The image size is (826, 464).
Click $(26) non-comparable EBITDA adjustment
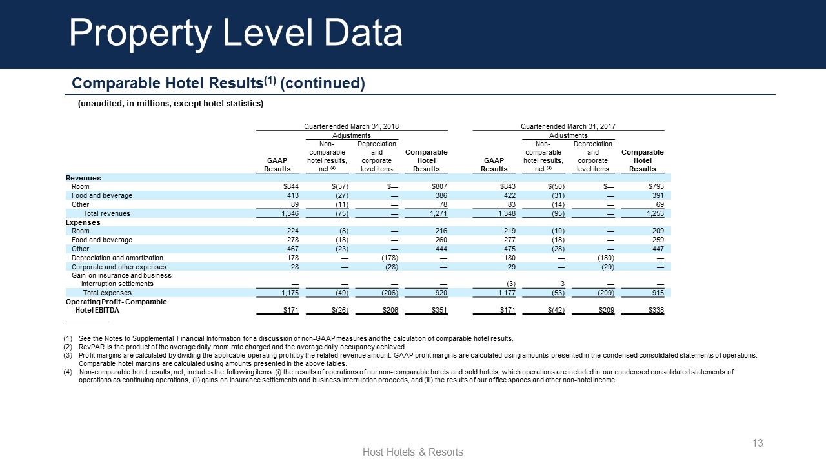point(339,310)
